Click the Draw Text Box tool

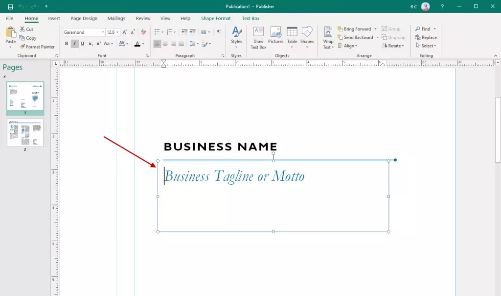258,38
